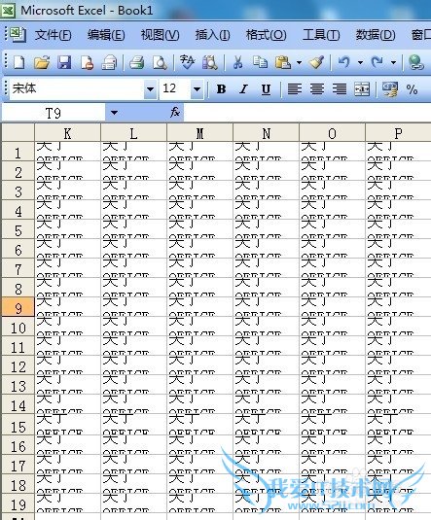Open the 格式(O) menu
This screenshot has height=520, width=431.
(x=266, y=35)
